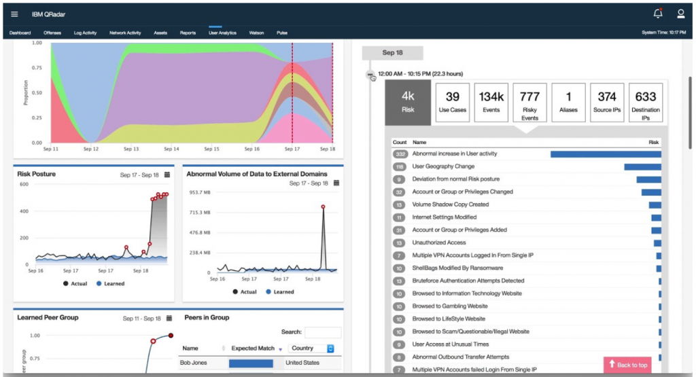Open the hamburger navigation menu

coord(14,14)
